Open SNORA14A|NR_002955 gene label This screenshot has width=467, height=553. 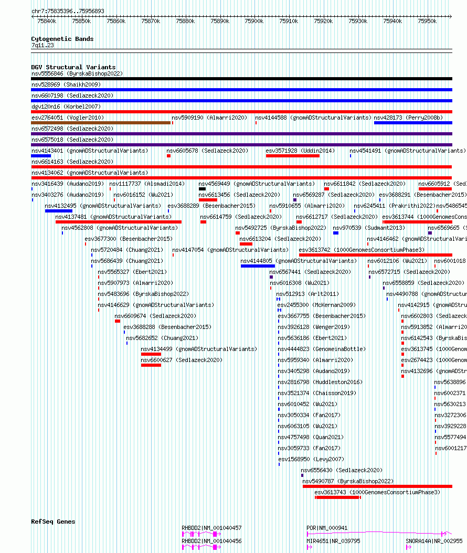[434, 541]
